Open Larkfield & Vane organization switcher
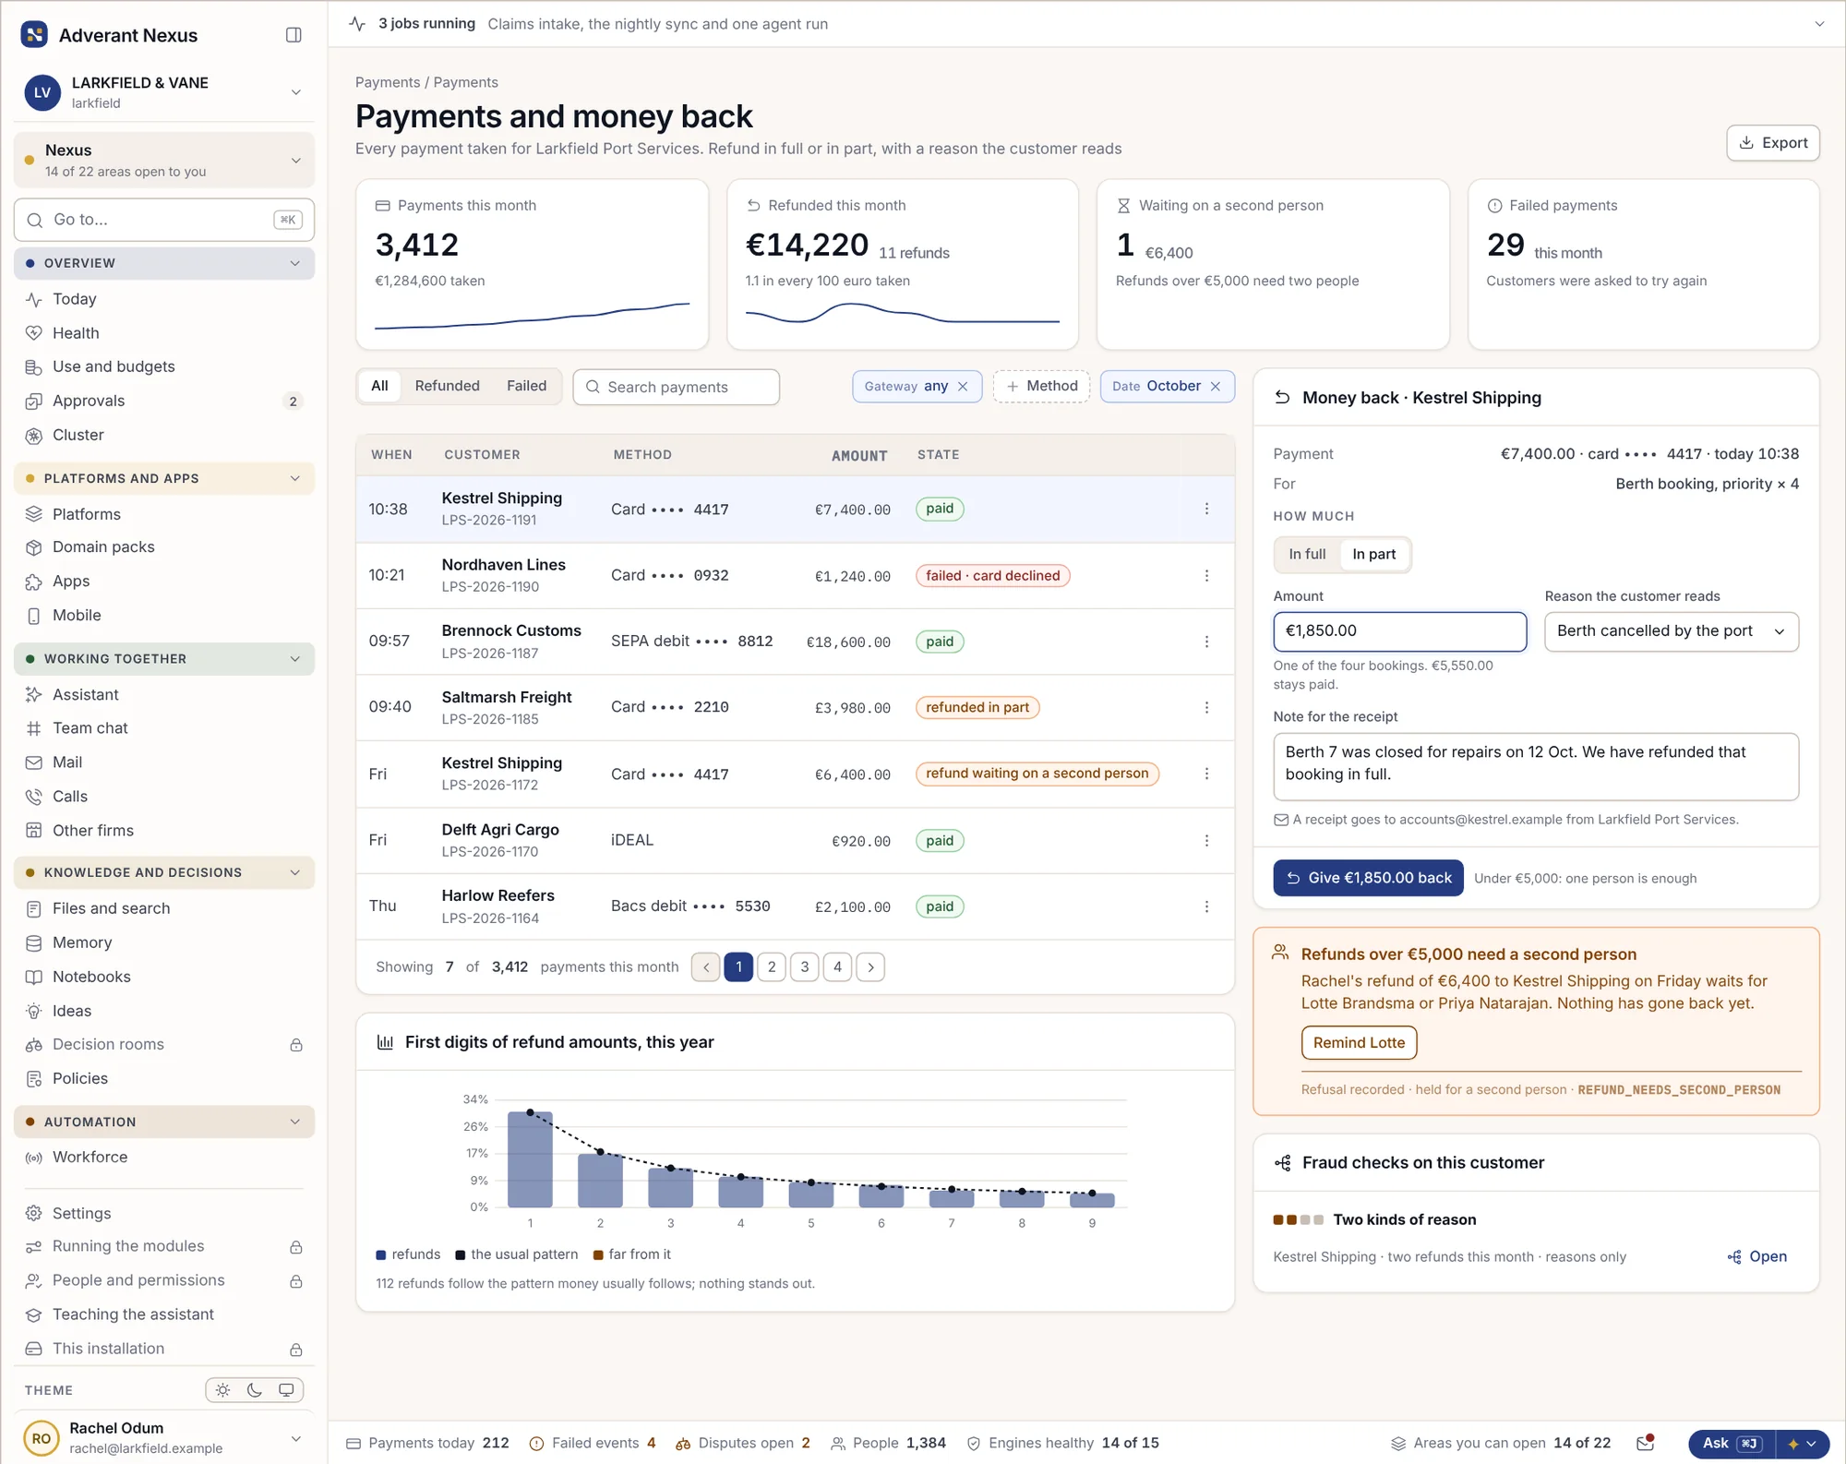 (x=164, y=92)
